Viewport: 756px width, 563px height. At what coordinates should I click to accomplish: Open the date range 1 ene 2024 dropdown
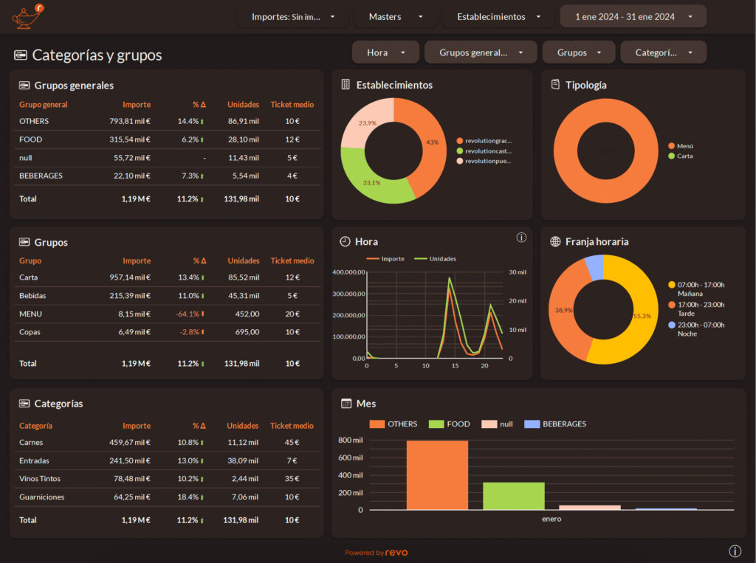click(633, 17)
